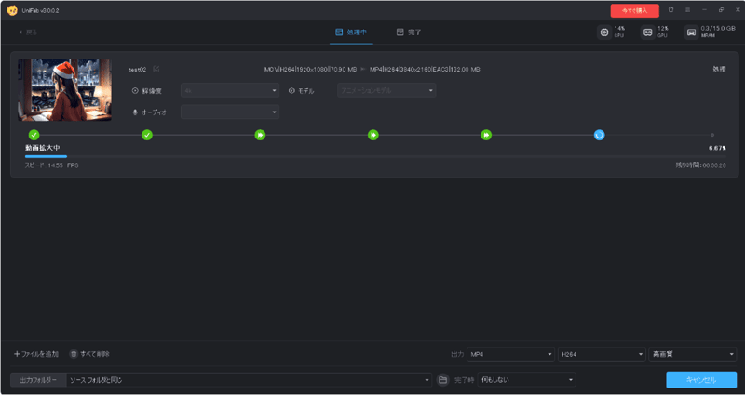The height and width of the screenshot is (395, 745).
Task: Click the MRAM memory usage icon
Action: click(x=691, y=32)
